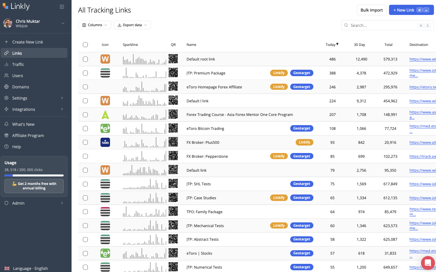436x272 pixels.
Task: Open QR code for FX Broker: Pepperstone
Action: point(173,156)
